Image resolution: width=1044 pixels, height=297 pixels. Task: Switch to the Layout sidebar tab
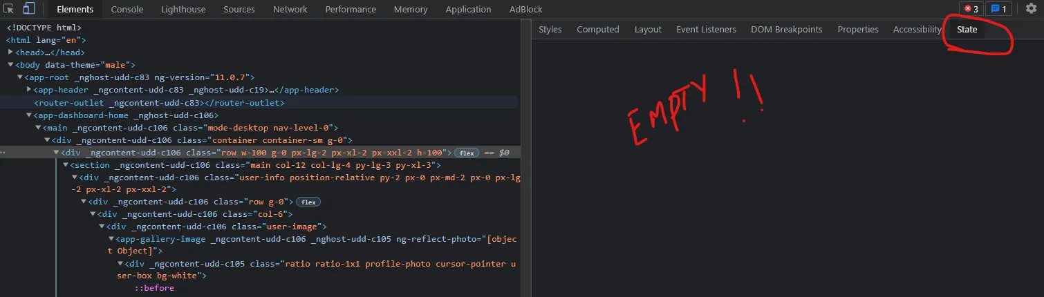click(x=648, y=29)
